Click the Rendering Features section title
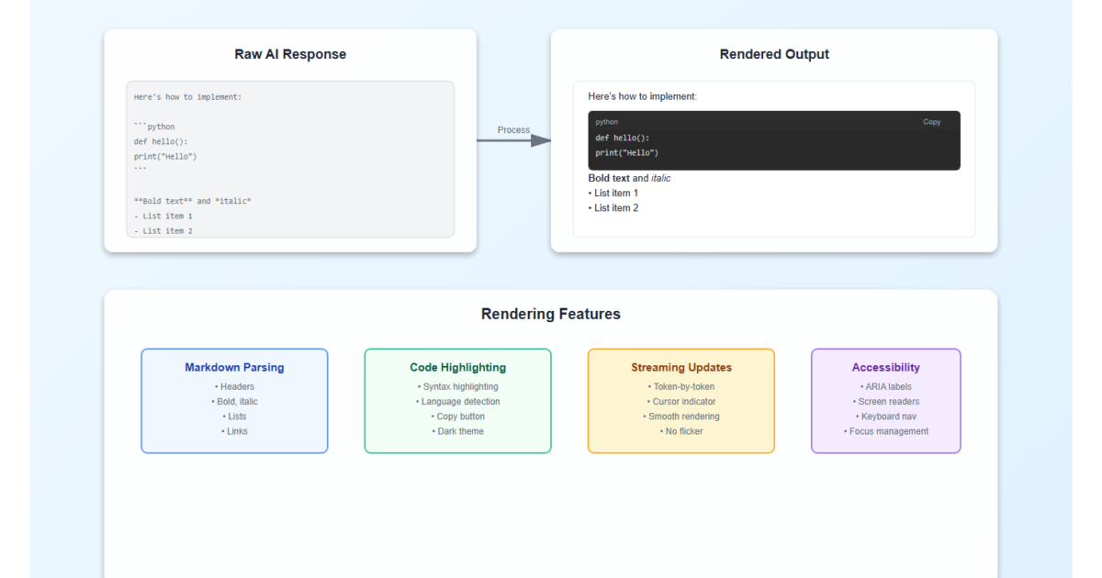The image size is (1102, 578). point(551,314)
